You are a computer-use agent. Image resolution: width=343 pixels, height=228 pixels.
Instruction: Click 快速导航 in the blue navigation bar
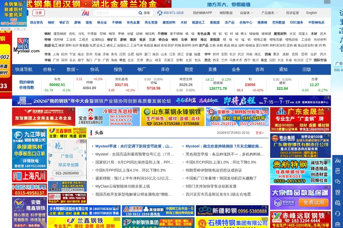tap(24, 69)
